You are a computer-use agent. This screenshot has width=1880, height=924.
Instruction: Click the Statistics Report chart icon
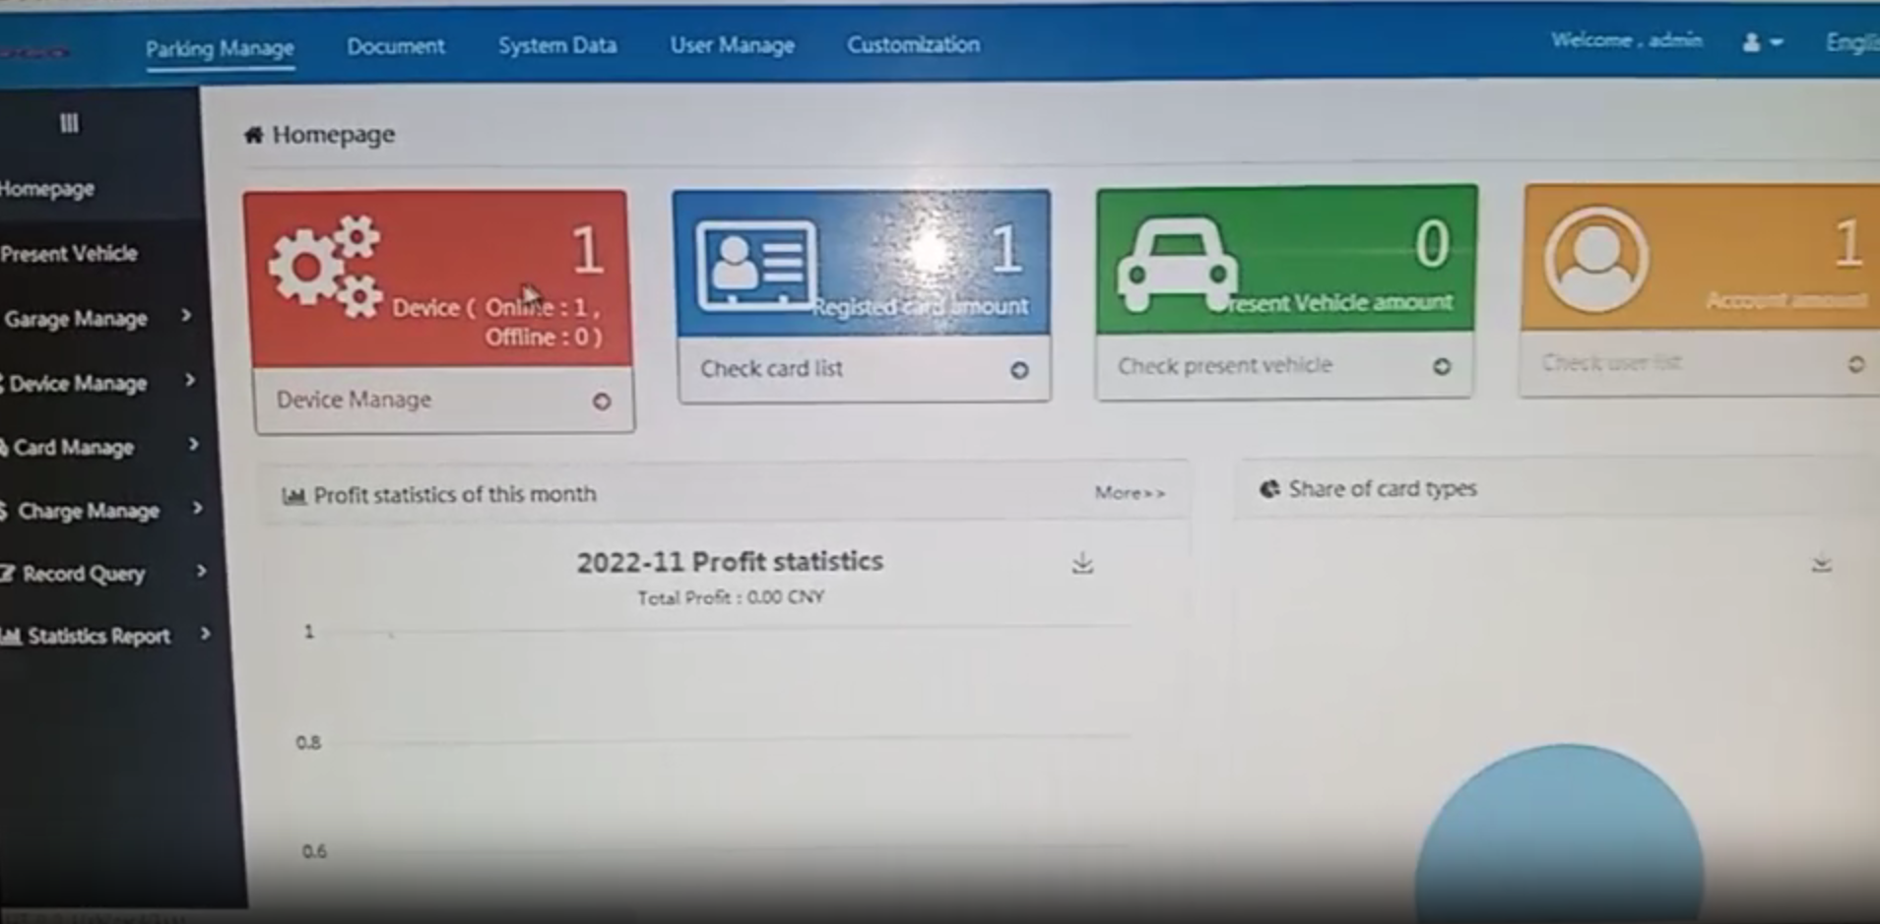(11, 637)
